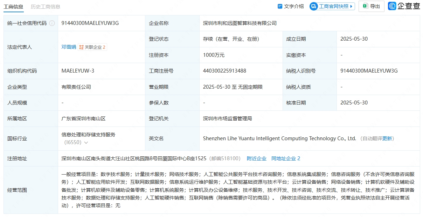The width and height of the screenshot is (423, 217).
Task: Switch to the 工商信息 tab
Action: coord(14,6)
